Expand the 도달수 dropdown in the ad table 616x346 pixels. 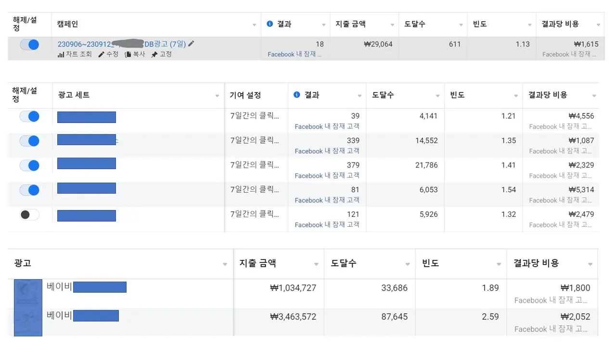tap(406, 263)
